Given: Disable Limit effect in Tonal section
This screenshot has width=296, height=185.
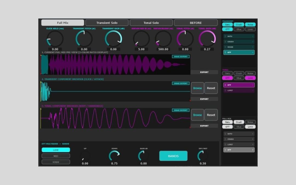Looking at the screenshot, I should (x=250, y=78).
